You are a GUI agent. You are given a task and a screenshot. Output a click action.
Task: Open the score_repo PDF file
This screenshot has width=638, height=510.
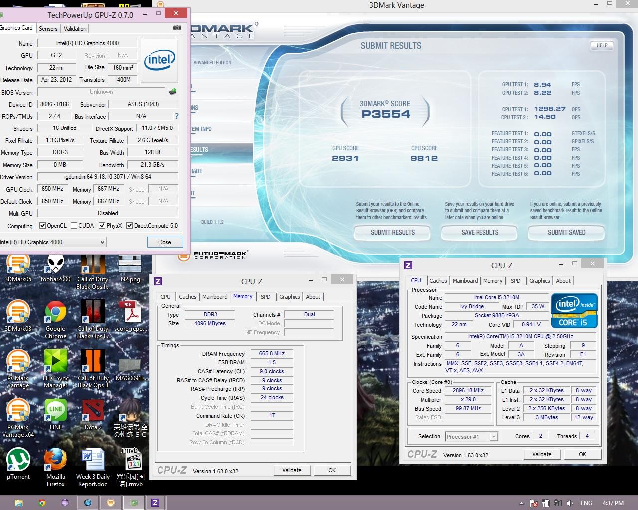click(130, 317)
